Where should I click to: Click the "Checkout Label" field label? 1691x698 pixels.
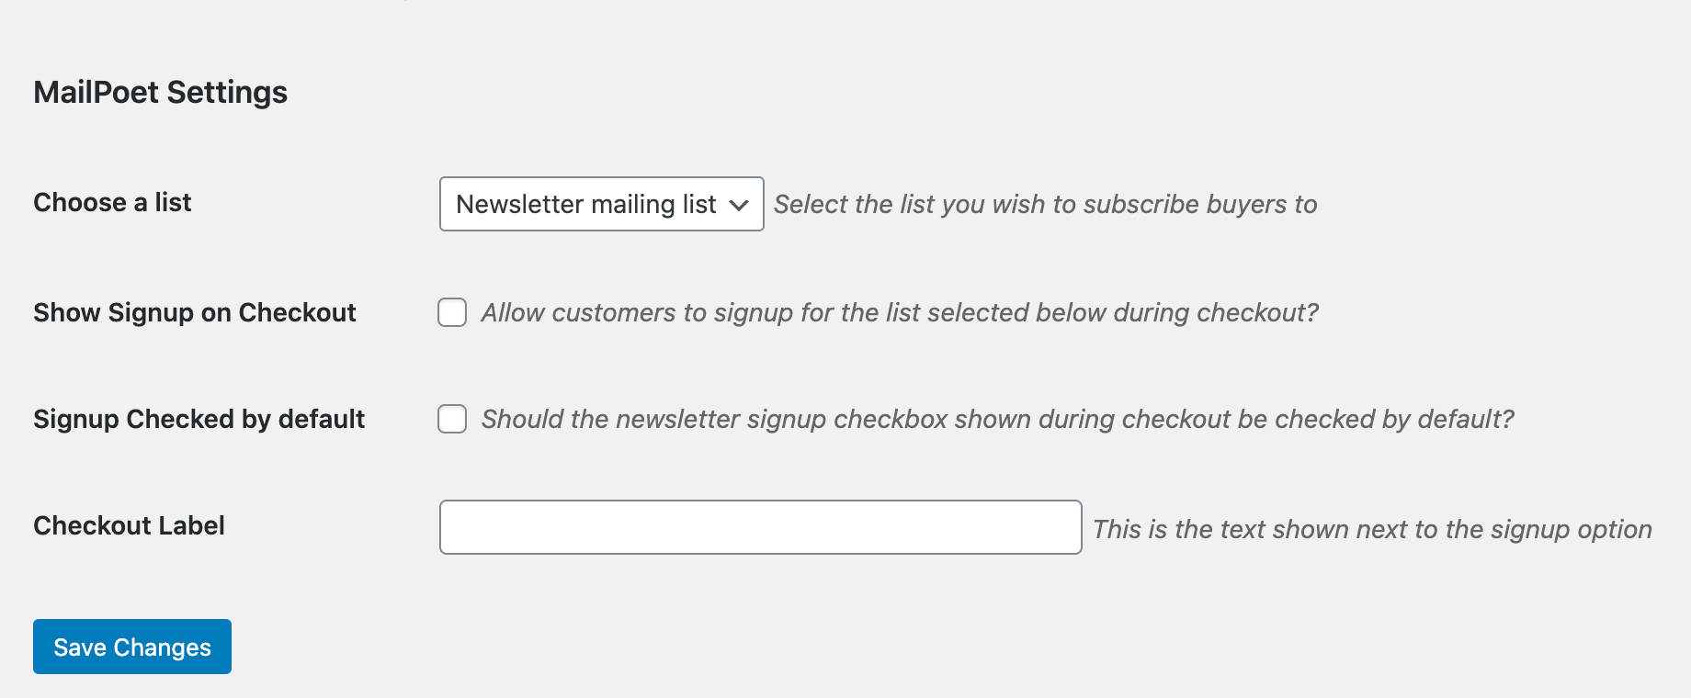click(x=129, y=525)
